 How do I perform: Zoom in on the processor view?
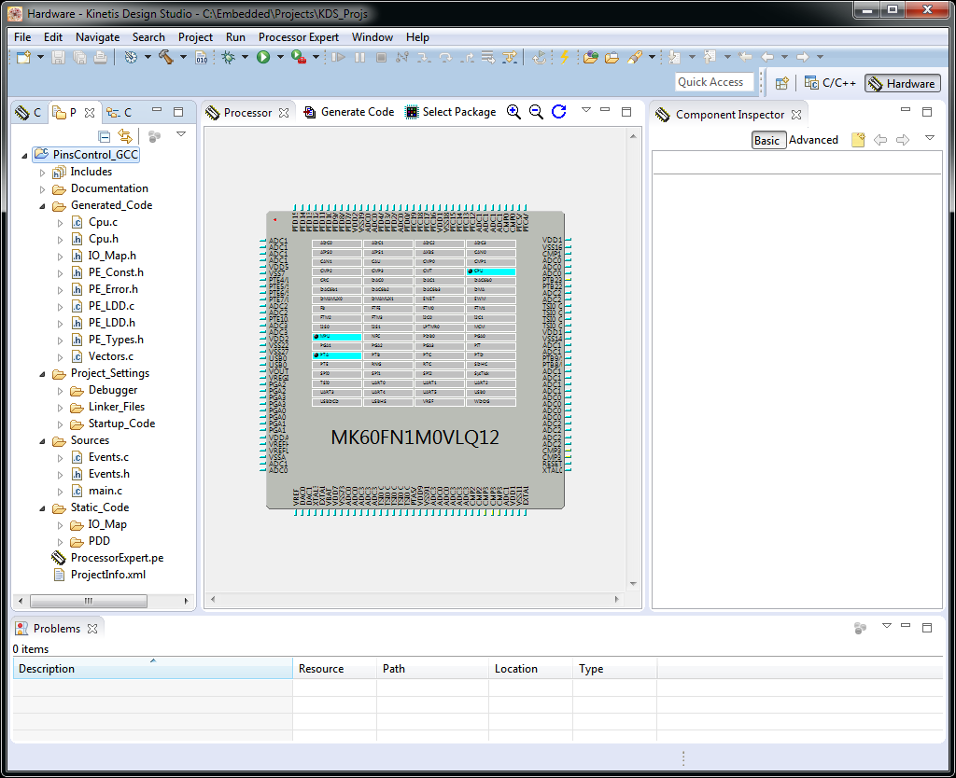(513, 112)
